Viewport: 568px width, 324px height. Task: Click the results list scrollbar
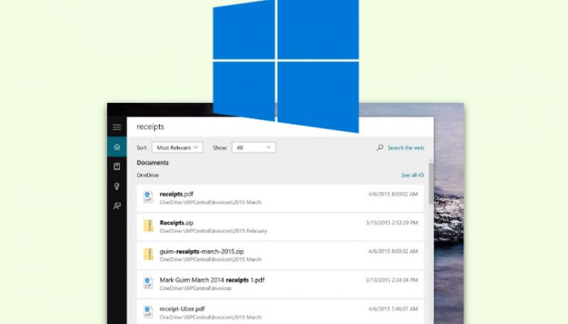(431, 182)
